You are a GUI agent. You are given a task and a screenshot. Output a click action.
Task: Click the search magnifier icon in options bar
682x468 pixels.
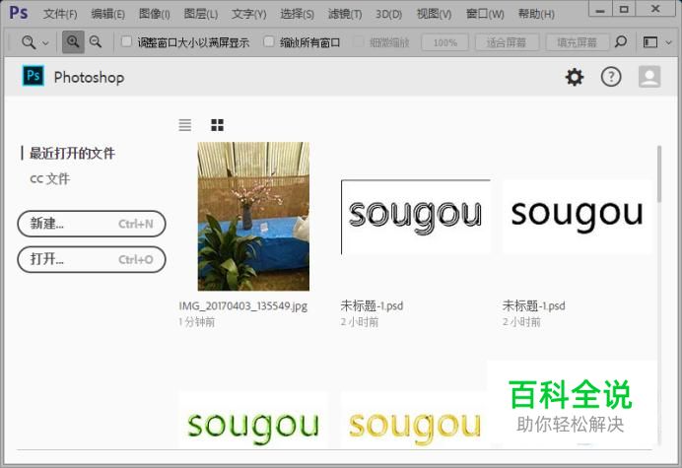coord(621,41)
